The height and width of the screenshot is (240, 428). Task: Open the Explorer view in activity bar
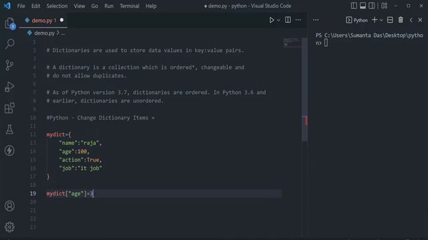pos(10,23)
